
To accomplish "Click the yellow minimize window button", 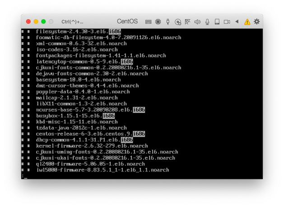I will pos(36,22).
